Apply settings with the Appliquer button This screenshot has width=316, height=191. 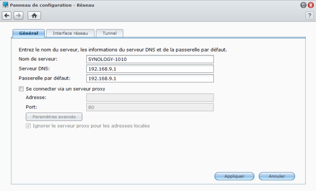tap(234, 176)
